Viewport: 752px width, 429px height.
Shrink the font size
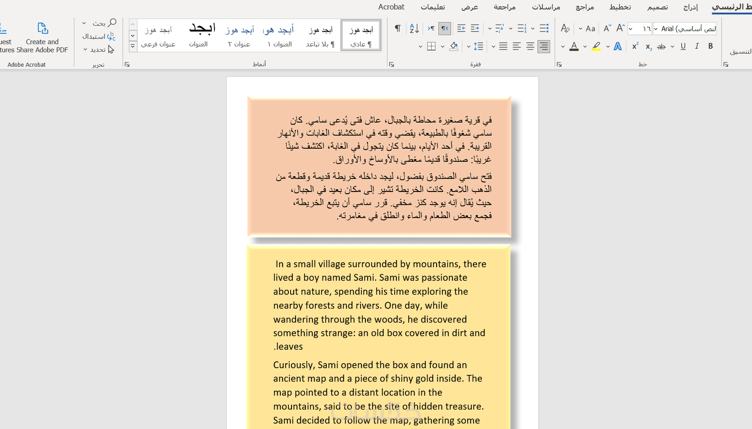(x=607, y=28)
